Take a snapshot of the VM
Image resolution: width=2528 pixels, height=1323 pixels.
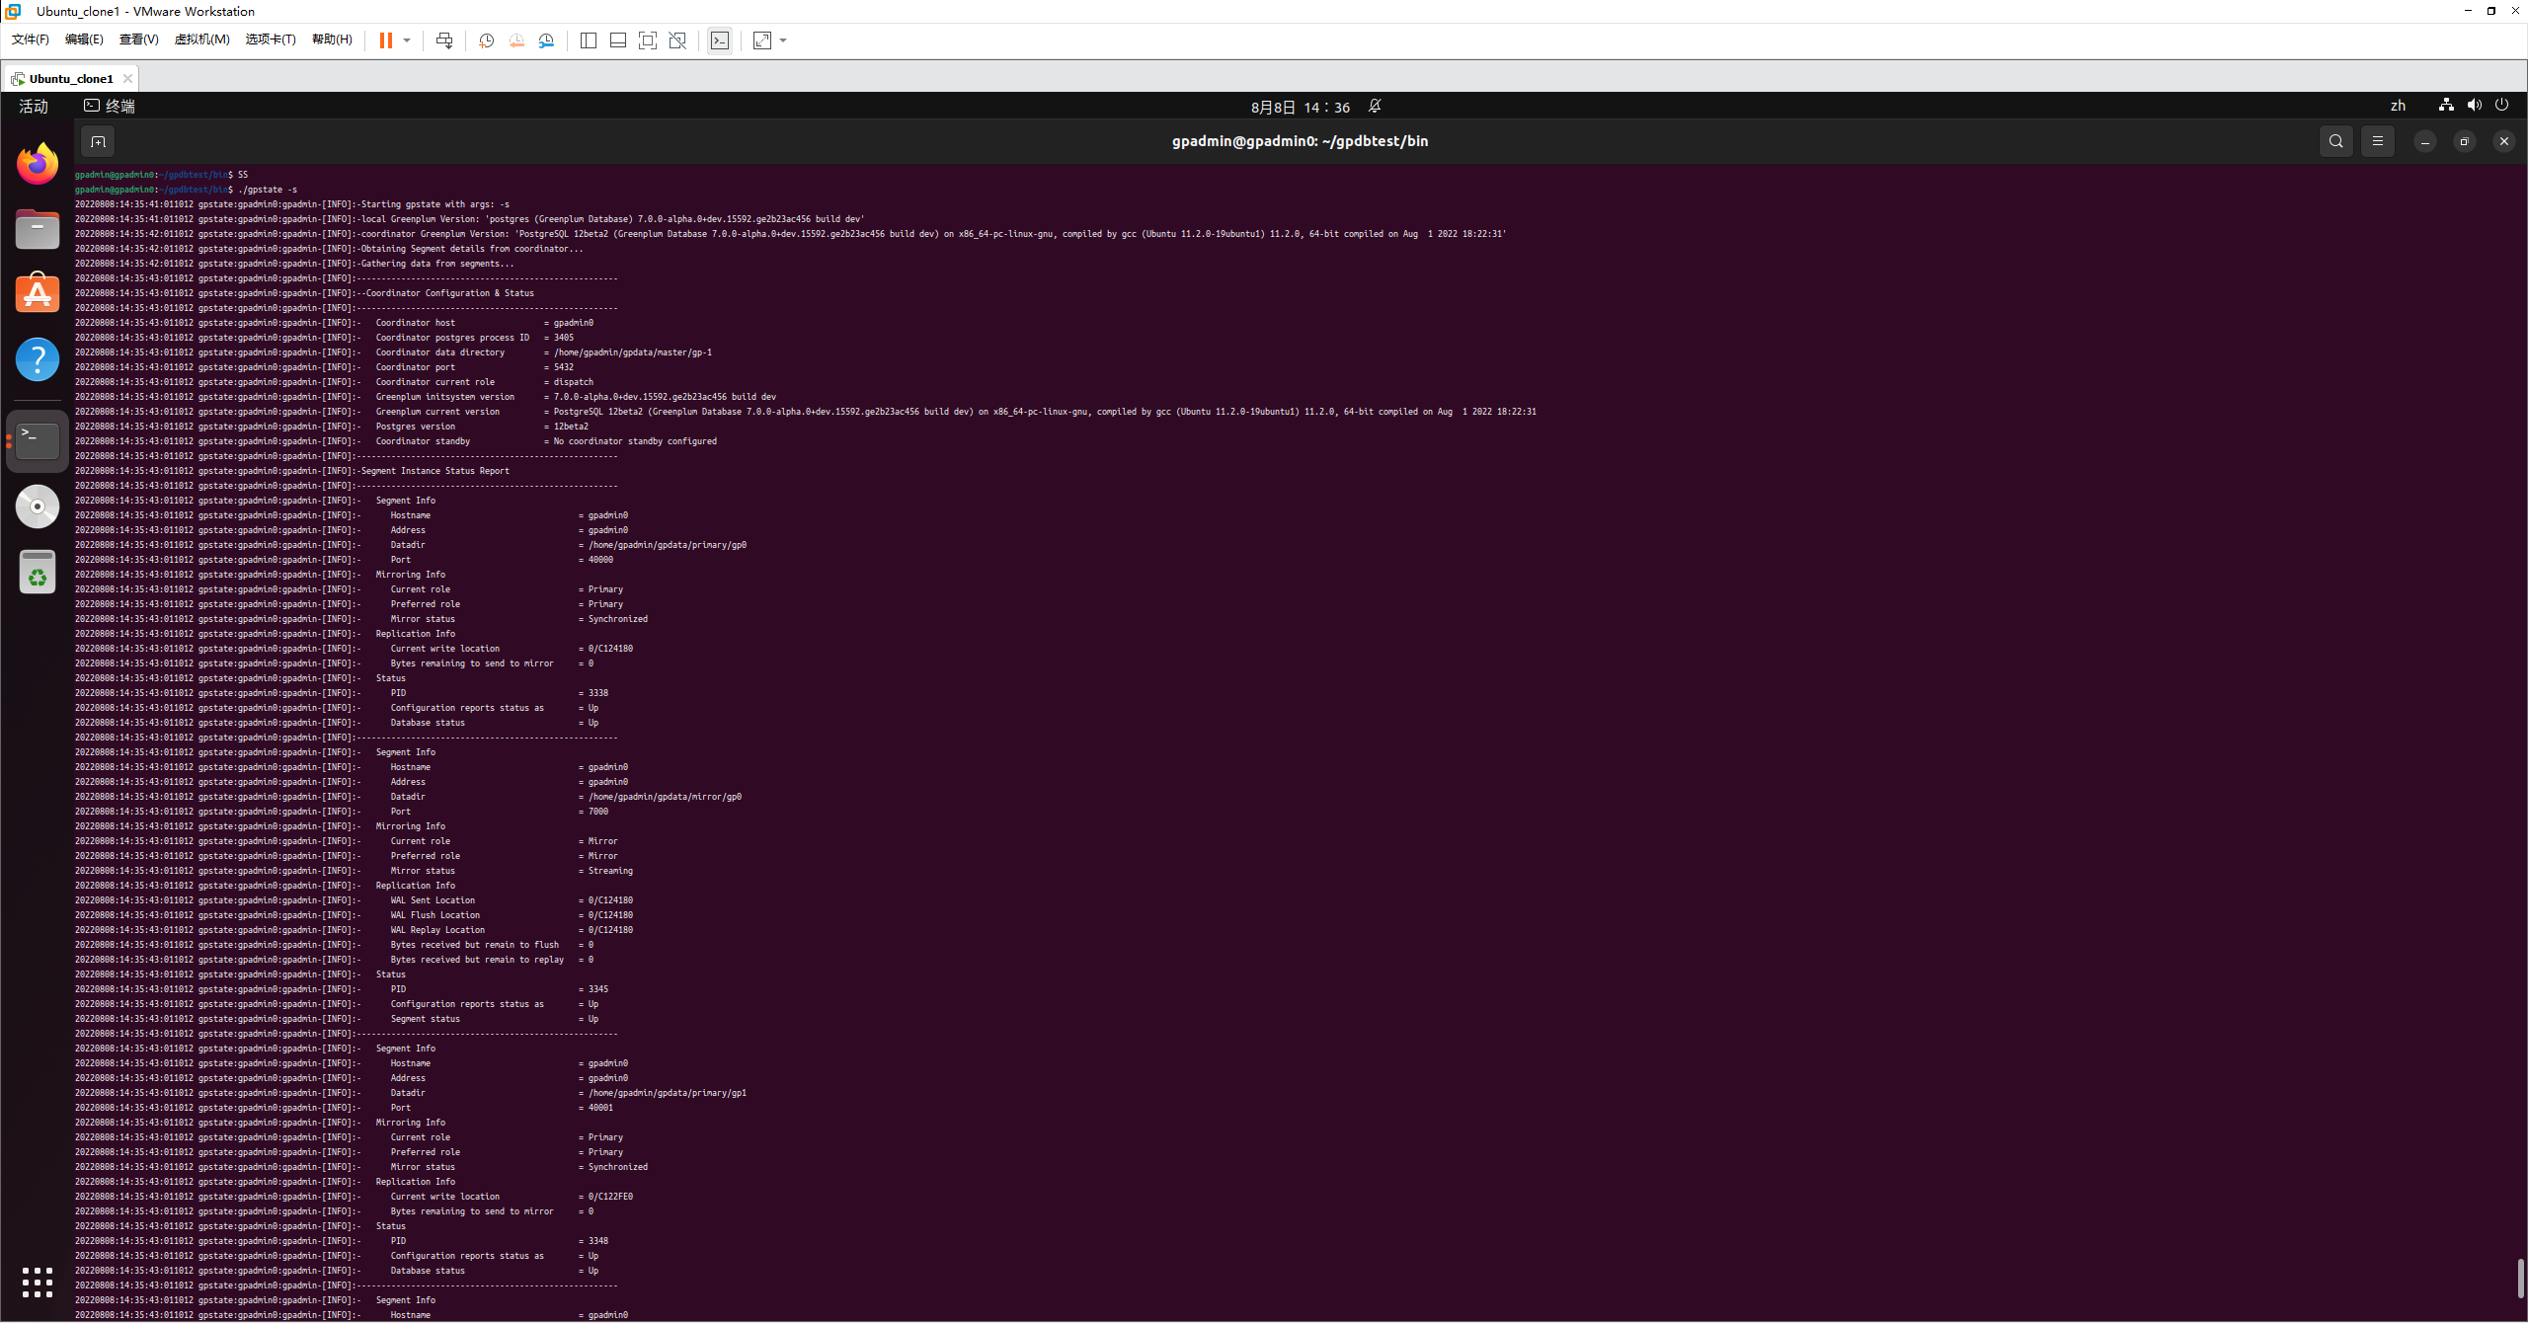(486, 40)
